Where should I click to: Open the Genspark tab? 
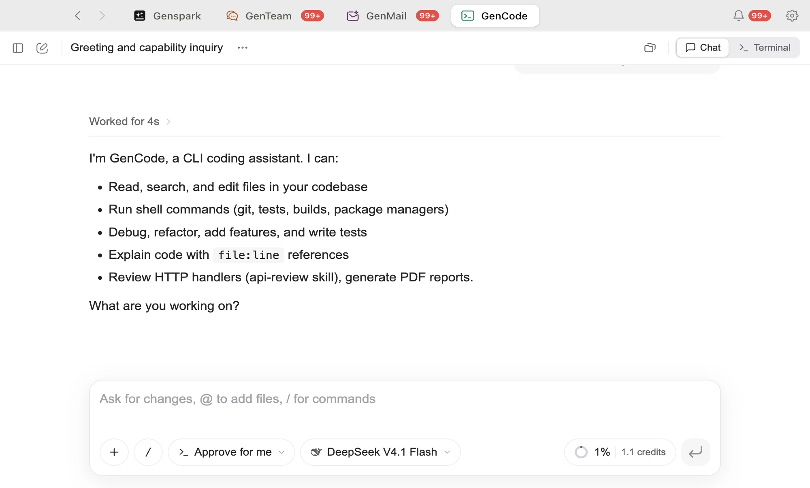[168, 16]
